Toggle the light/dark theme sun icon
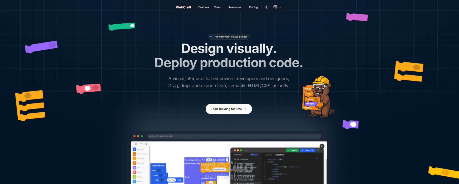The width and height of the screenshot is (459, 184). 266,7
